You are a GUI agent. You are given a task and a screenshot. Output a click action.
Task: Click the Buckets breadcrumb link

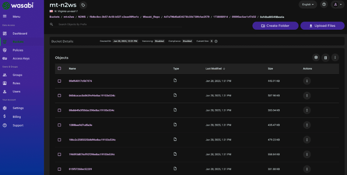coord(55,17)
